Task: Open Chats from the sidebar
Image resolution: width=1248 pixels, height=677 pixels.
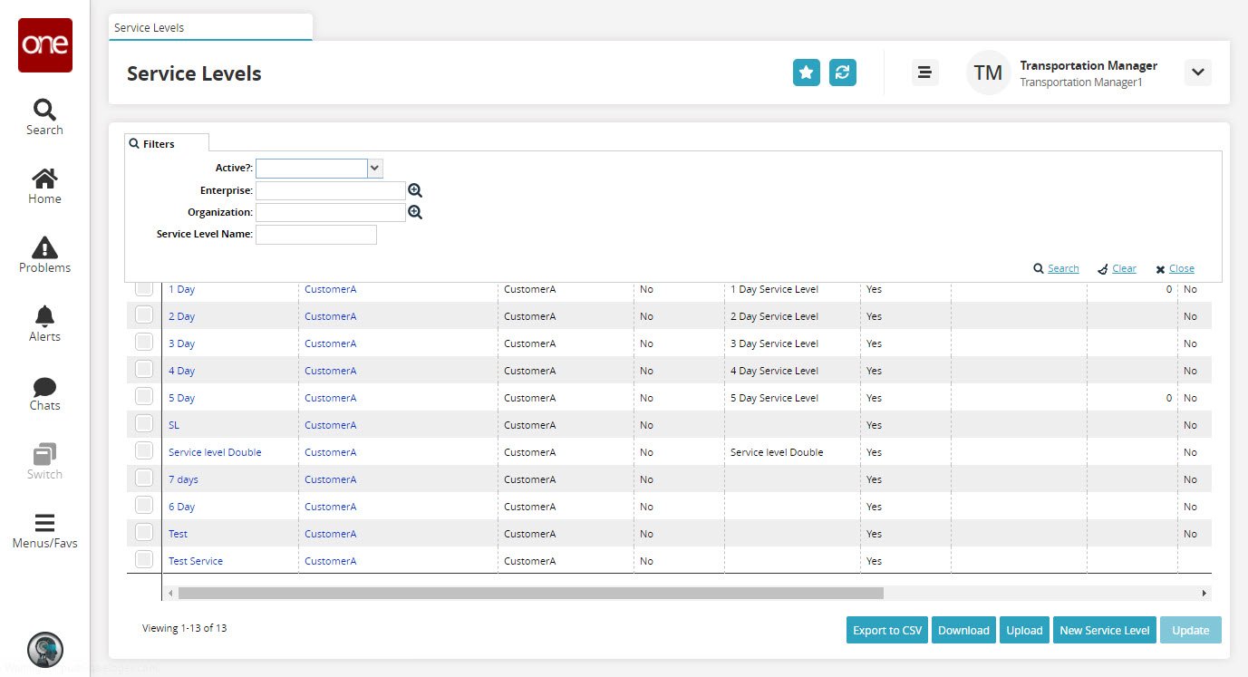Action: pos(44,394)
